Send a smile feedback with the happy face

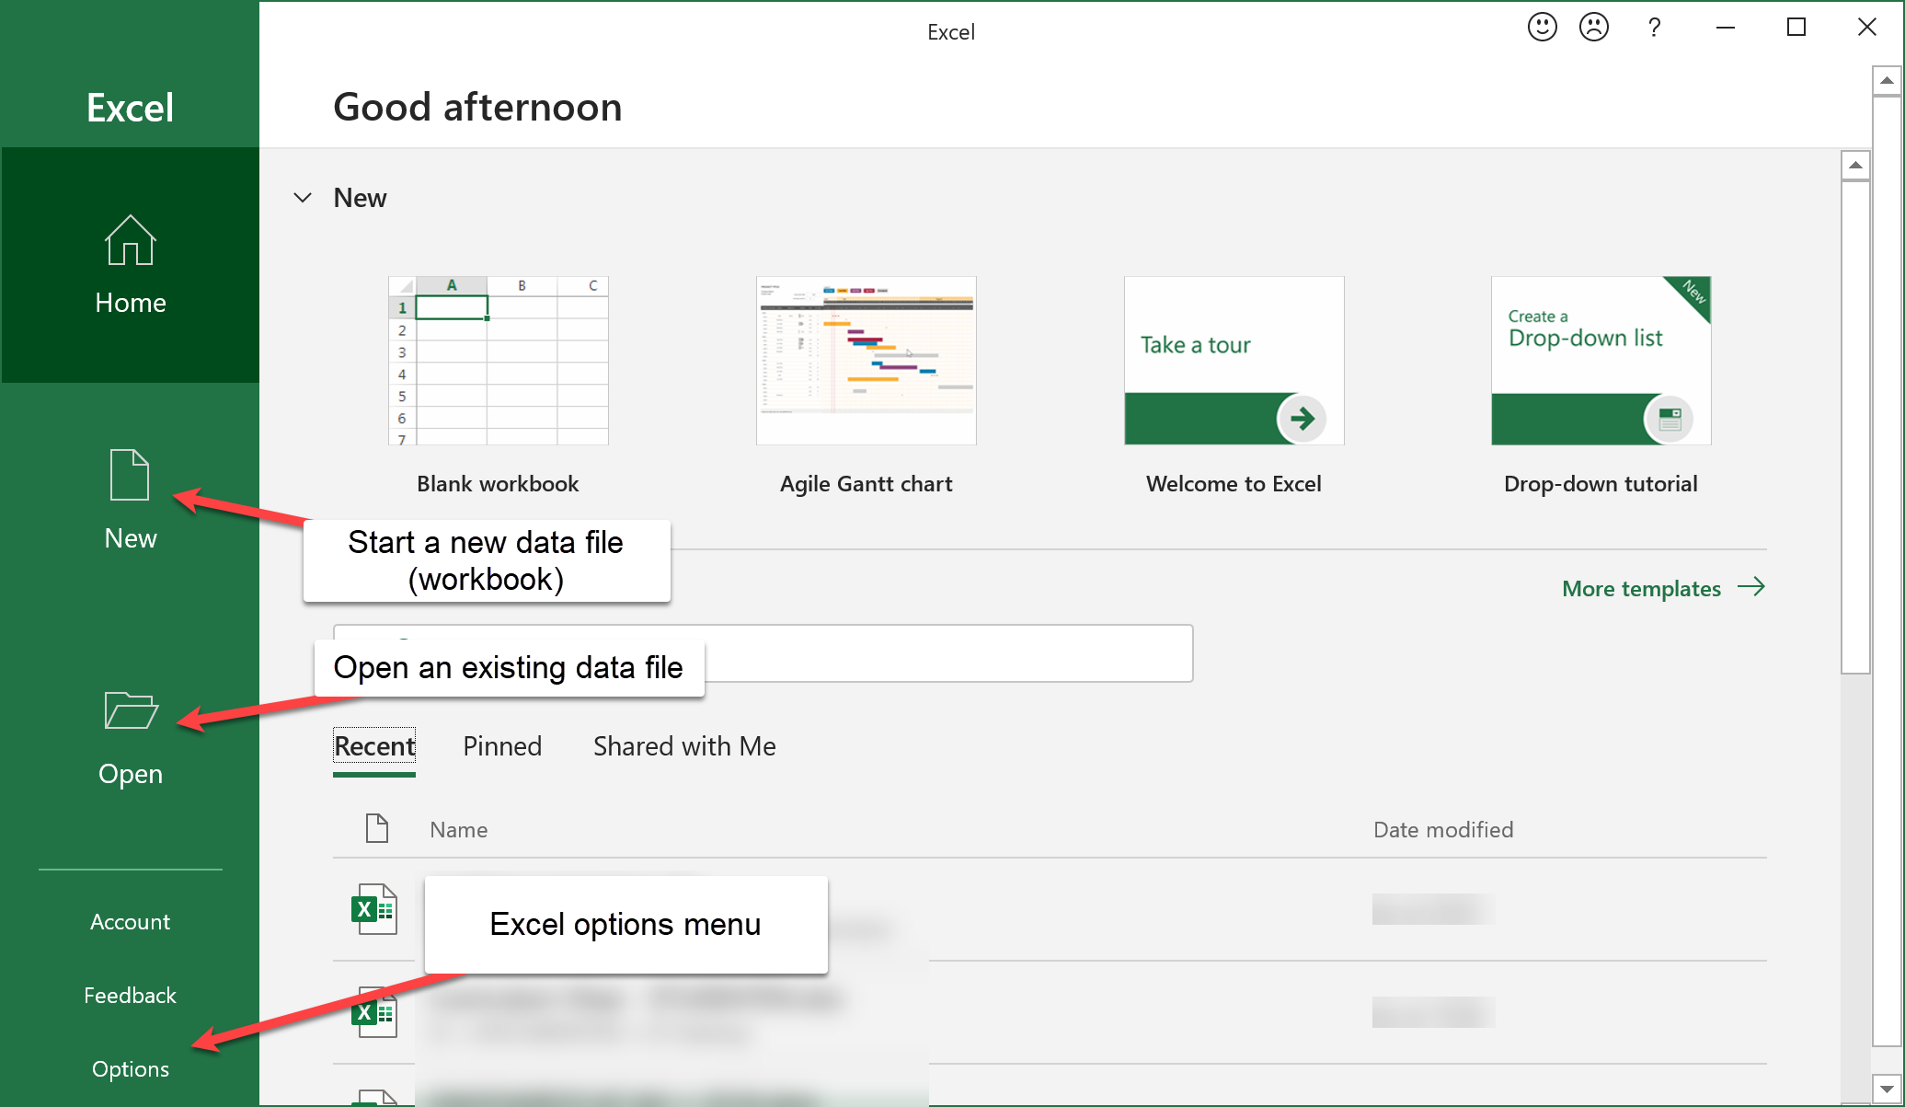[1542, 28]
